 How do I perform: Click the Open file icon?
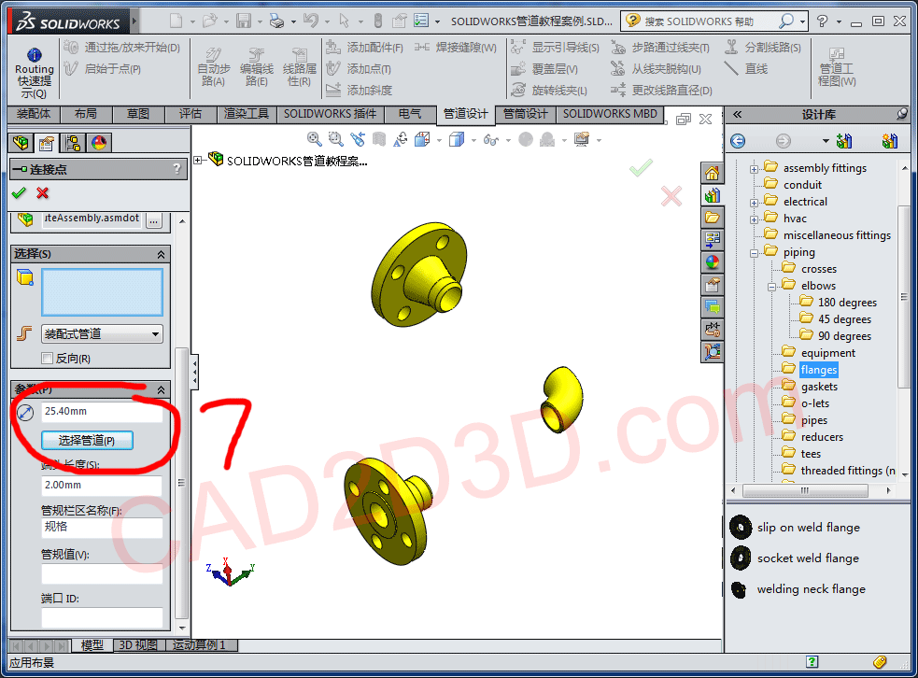[209, 21]
